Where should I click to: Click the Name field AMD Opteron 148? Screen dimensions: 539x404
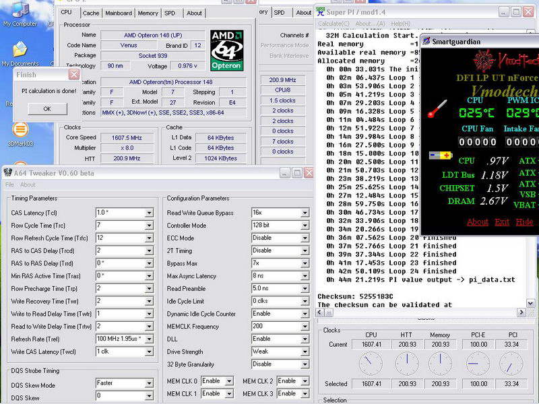(x=153, y=35)
